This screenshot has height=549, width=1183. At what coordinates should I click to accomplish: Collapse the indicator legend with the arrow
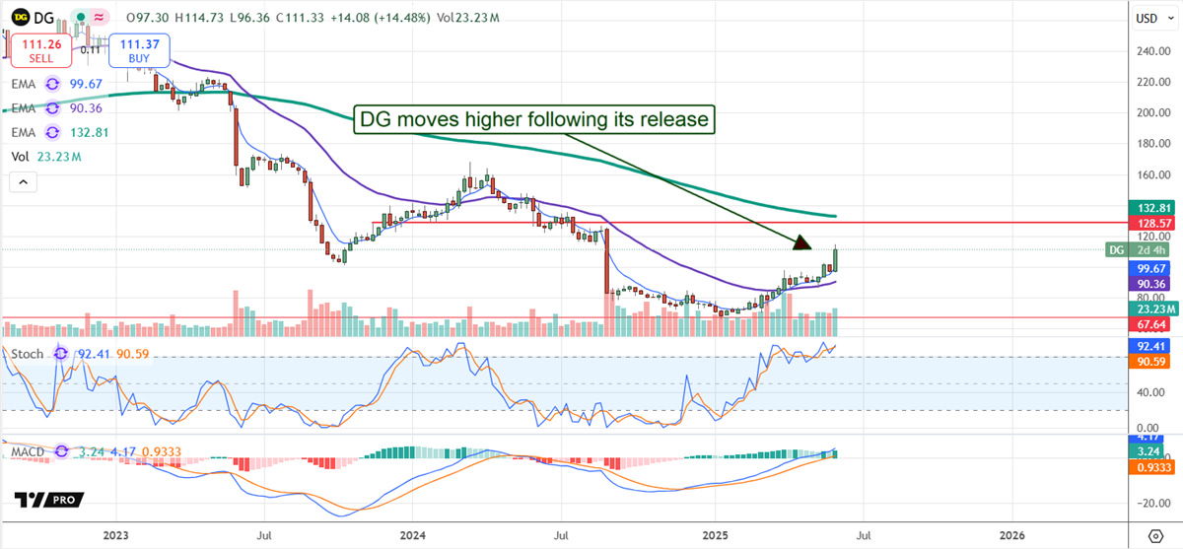click(x=22, y=181)
